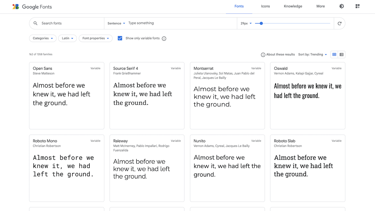
Task: Open the Font properties dropdown
Action: coord(96,38)
